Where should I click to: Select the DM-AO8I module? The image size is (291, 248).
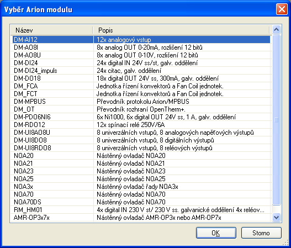[x=141, y=48]
